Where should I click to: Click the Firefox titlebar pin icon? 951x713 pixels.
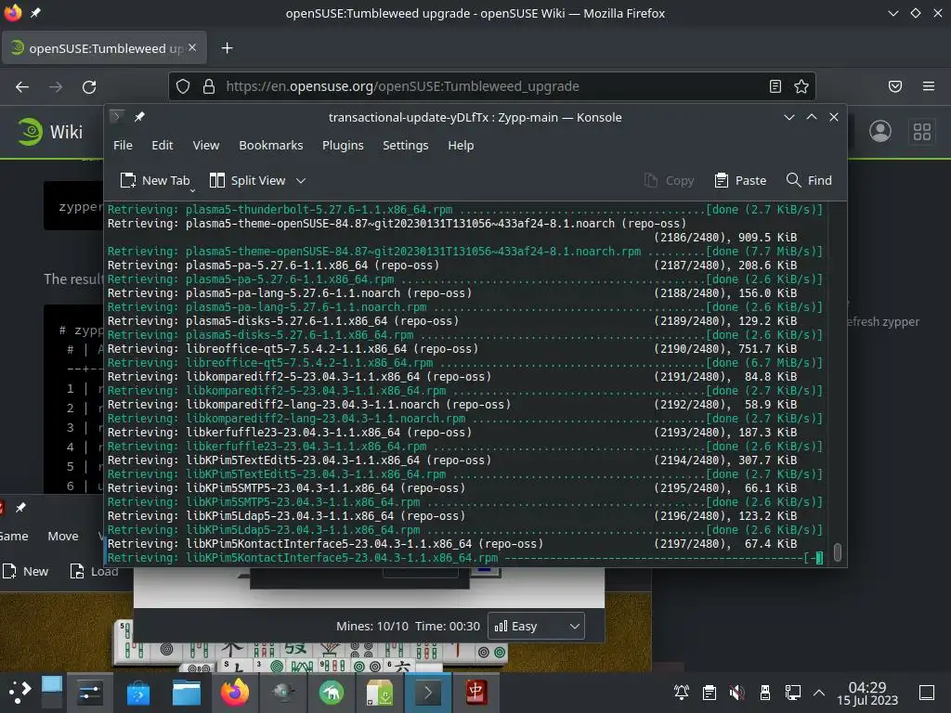pyautogui.click(x=36, y=13)
